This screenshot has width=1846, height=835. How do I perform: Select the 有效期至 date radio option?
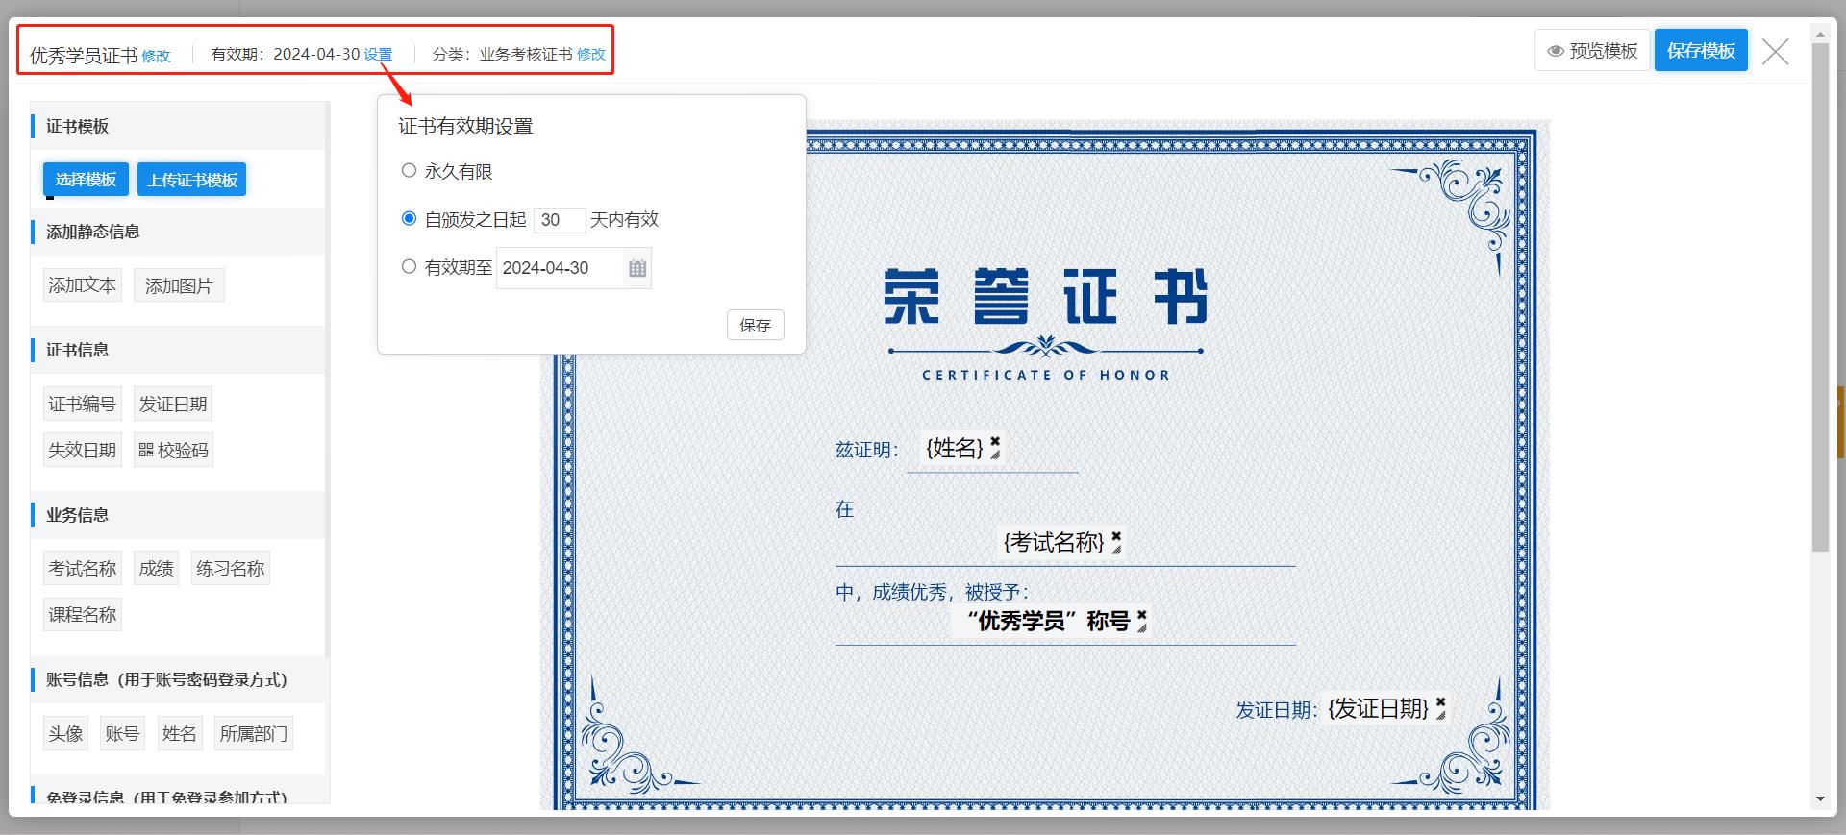(x=409, y=267)
